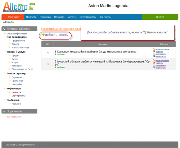Screen dimensions: 180x148
Task: Open Новых: 0 messages in sidebar
Action: point(16,104)
